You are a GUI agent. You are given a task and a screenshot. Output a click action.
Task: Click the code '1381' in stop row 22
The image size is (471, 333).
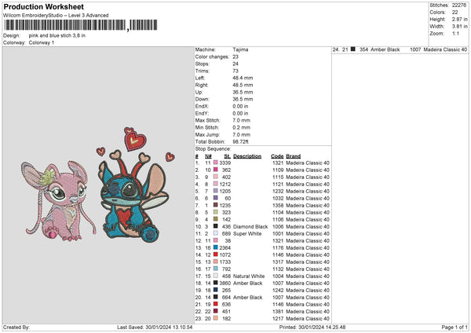278,311
